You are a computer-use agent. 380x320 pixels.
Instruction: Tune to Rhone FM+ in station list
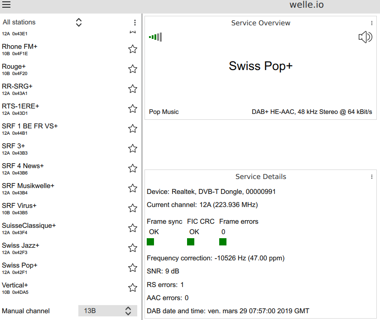pyautogui.click(x=19, y=49)
